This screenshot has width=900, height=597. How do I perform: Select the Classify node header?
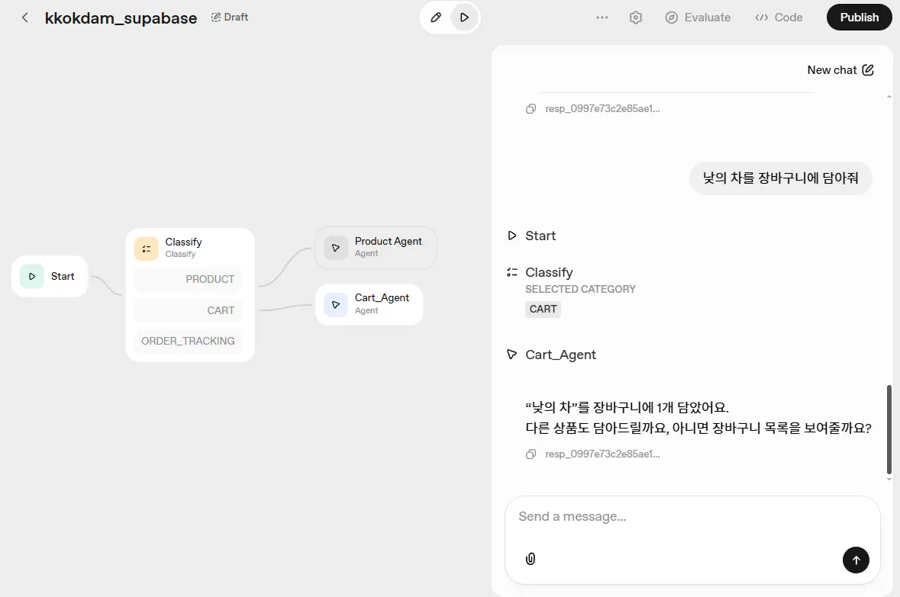click(x=190, y=248)
